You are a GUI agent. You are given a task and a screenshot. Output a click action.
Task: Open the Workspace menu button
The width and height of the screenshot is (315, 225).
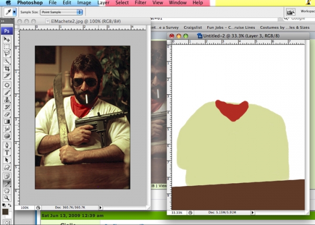click(x=307, y=12)
